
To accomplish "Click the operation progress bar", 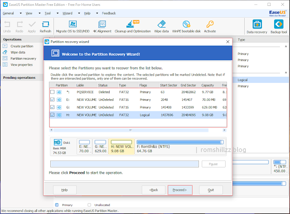I will click(125, 164).
